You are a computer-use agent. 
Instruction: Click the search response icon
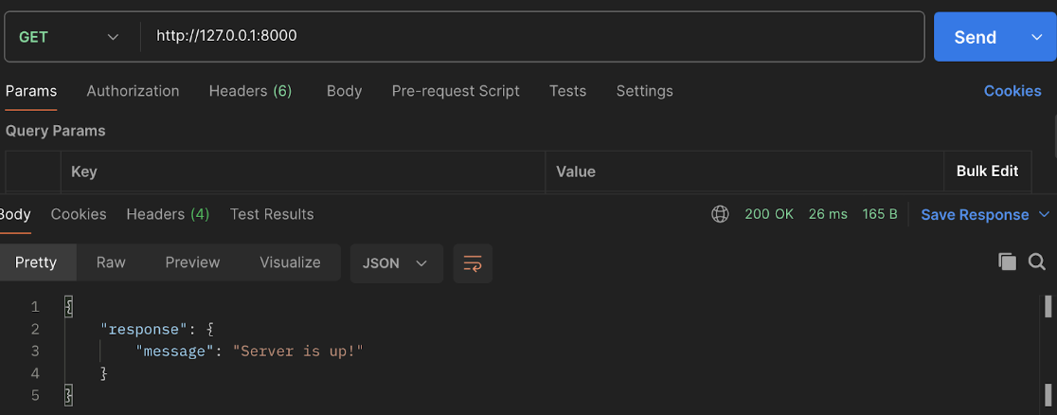pos(1037,262)
